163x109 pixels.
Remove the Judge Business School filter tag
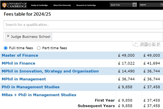coord(8,36)
